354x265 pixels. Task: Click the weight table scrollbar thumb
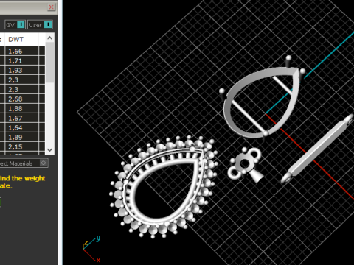click(x=49, y=63)
